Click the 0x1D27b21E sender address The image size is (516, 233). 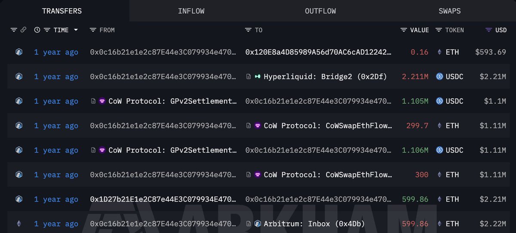coord(163,199)
